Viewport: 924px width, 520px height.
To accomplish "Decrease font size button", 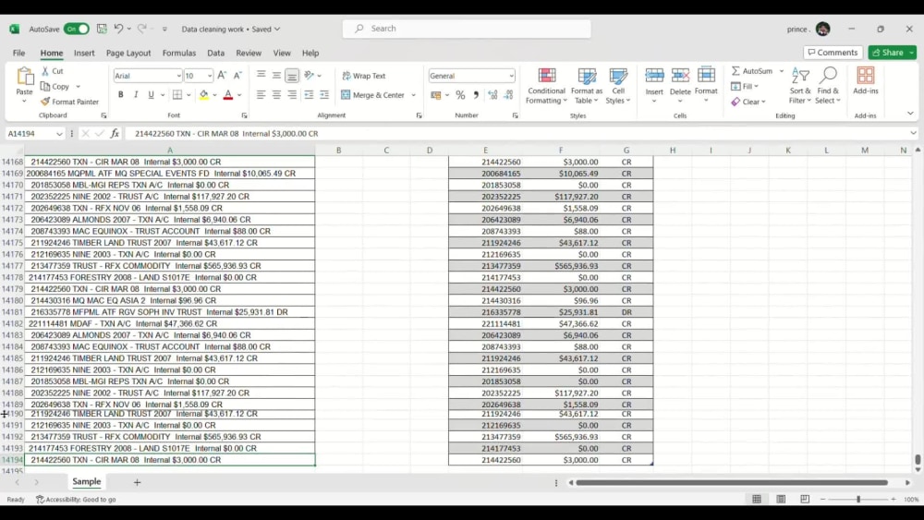I will click(237, 76).
